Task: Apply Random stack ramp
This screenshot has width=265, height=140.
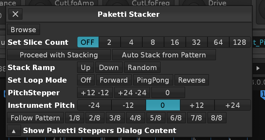Action: pyautogui.click(x=142, y=67)
